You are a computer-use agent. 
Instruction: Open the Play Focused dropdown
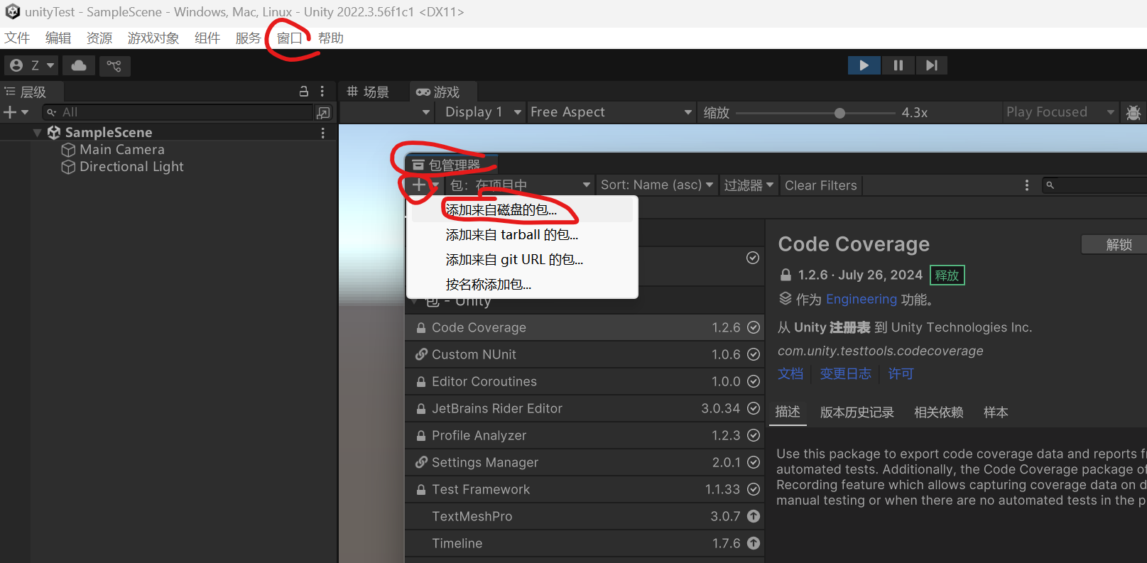[1060, 112]
